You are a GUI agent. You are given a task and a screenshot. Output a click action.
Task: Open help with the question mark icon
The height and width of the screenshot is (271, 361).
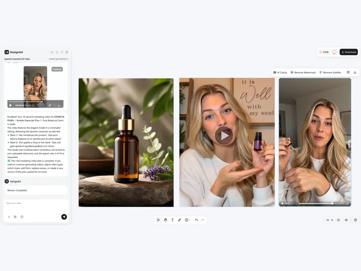[x=355, y=220]
